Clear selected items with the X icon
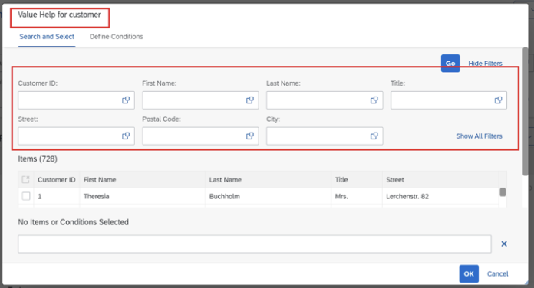This screenshot has width=534, height=288. (x=504, y=244)
